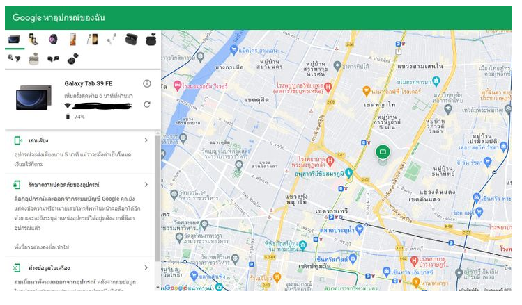Click โรงพยาบาลวิชัยยุทธ hospital map pin
This screenshot has height=305, width=522.
[328, 87]
